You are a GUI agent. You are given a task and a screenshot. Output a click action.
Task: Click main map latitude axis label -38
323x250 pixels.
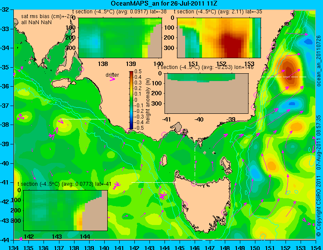(x=5, y=125)
